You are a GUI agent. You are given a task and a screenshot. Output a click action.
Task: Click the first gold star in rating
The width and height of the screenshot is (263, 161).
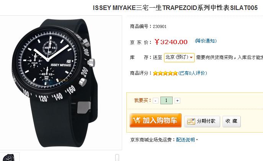[x=155, y=73]
